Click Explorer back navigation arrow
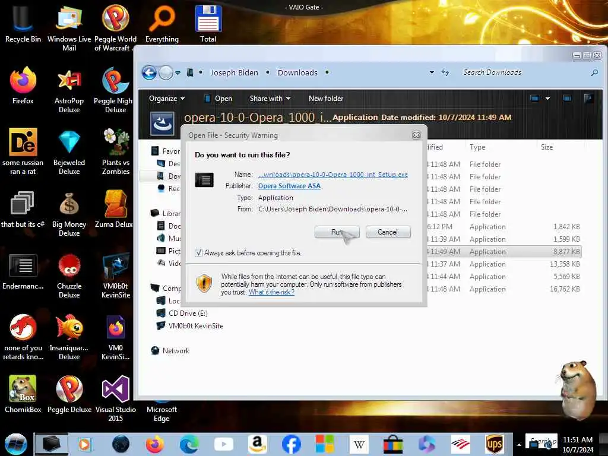The height and width of the screenshot is (456, 608). 149,72
